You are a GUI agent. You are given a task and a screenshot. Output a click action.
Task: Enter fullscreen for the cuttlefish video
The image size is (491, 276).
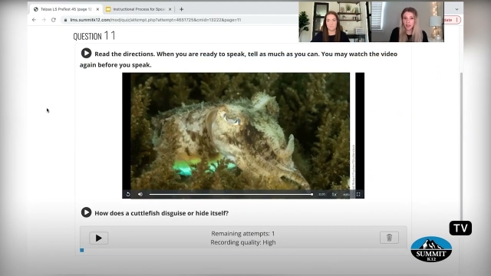pyautogui.click(x=358, y=194)
